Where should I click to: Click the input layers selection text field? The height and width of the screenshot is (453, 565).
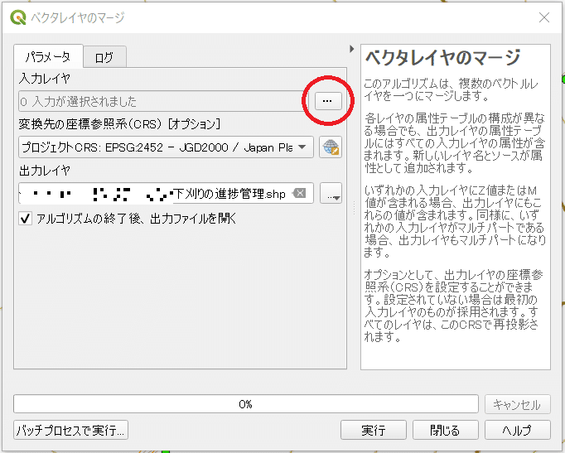(x=164, y=101)
